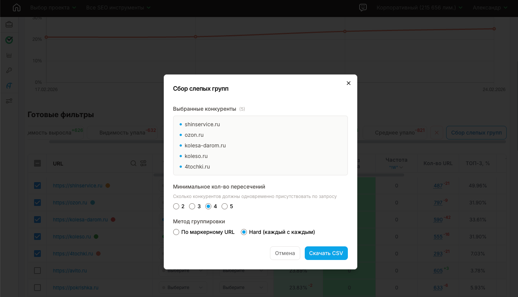518x297 pixels.
Task: Select minimum intersections value 5
Action: [225, 206]
